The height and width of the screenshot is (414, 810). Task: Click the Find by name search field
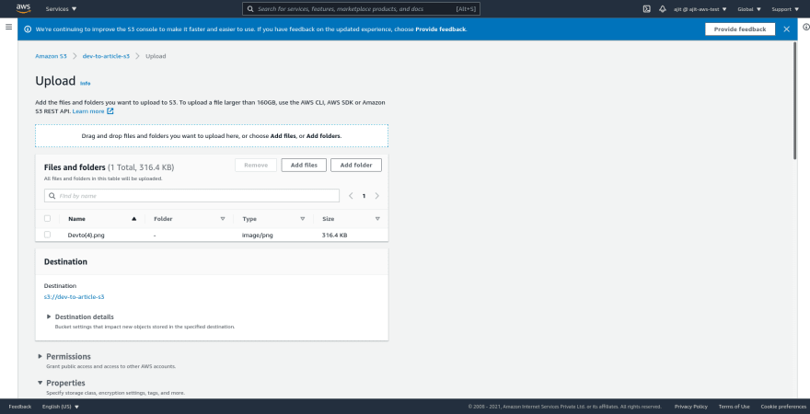pyautogui.click(x=191, y=196)
